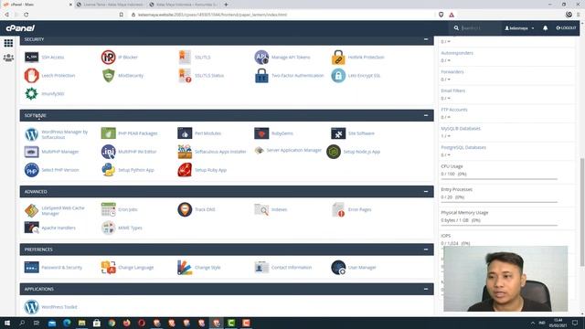Open Apache Handlers icon
The width and height of the screenshot is (585, 329).
[31, 228]
